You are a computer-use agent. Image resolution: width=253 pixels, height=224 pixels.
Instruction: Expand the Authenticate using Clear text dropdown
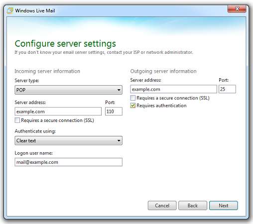68,141
